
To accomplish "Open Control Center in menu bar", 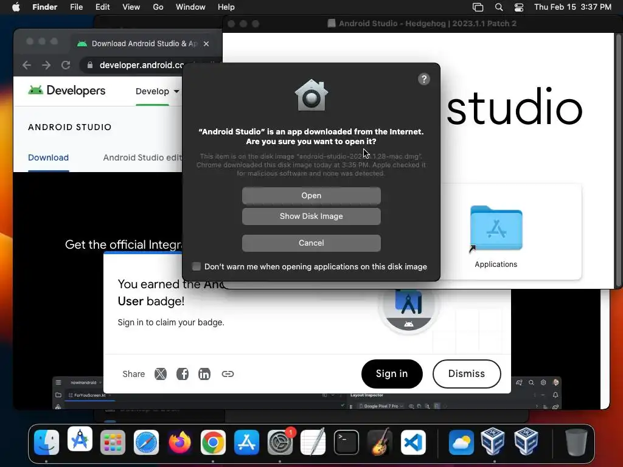I will coord(519,7).
